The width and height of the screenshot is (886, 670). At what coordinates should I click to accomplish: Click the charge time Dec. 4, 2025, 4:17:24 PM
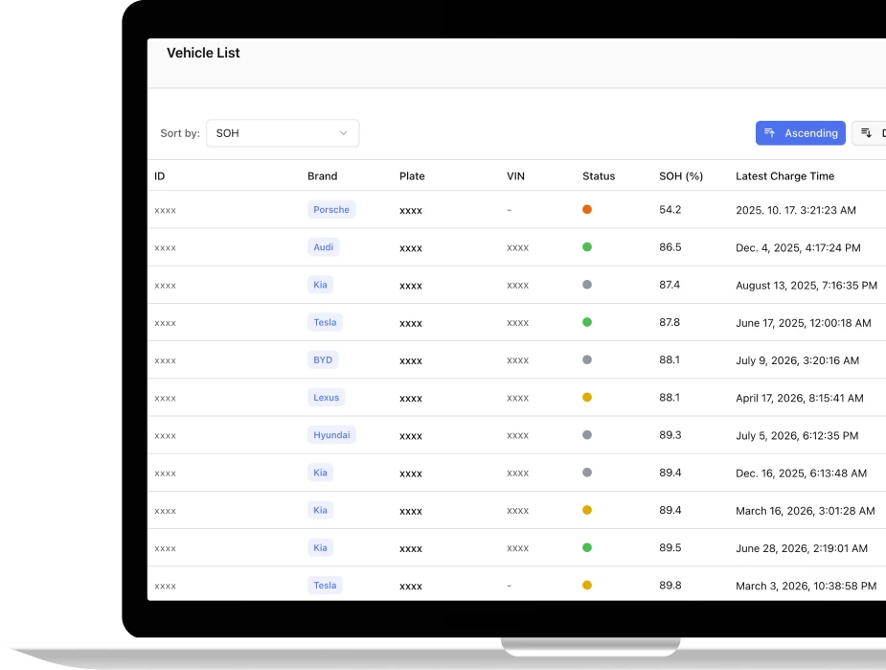pyautogui.click(x=798, y=247)
